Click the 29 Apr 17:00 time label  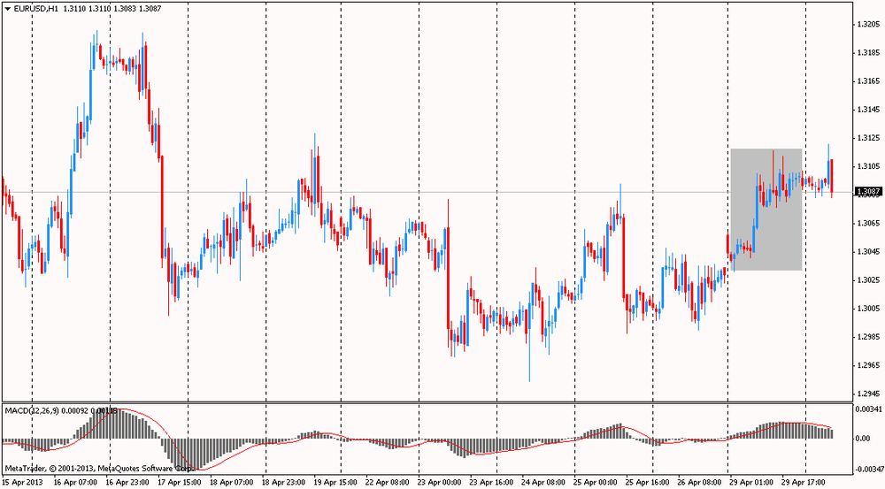coord(804,483)
